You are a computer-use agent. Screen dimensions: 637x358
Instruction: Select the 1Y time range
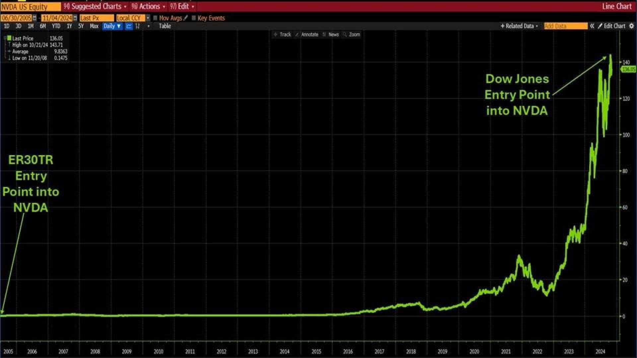coord(69,26)
